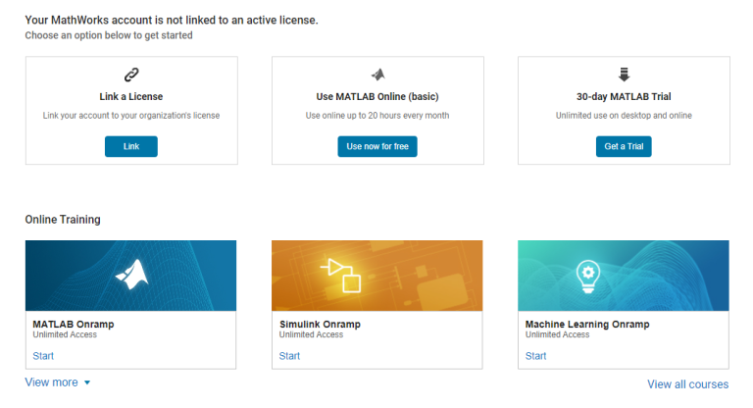753x408 pixels.
Task: Open the Simulink Onramp title
Action: [320, 325]
